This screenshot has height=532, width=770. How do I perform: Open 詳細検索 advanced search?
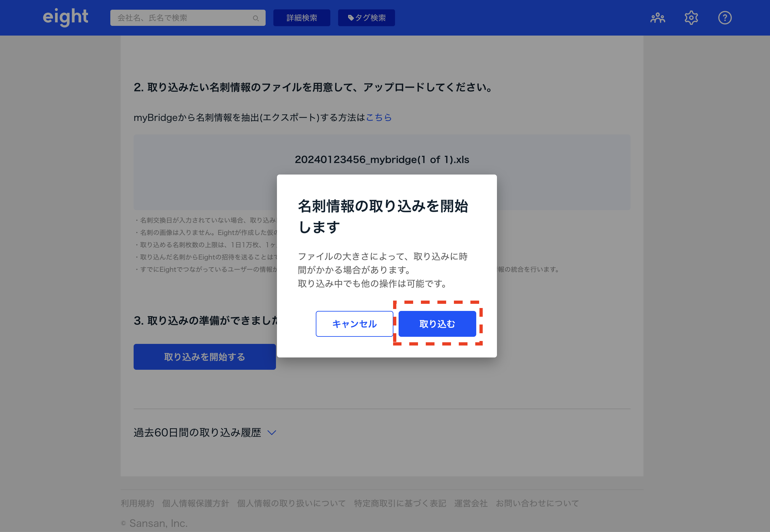302,18
